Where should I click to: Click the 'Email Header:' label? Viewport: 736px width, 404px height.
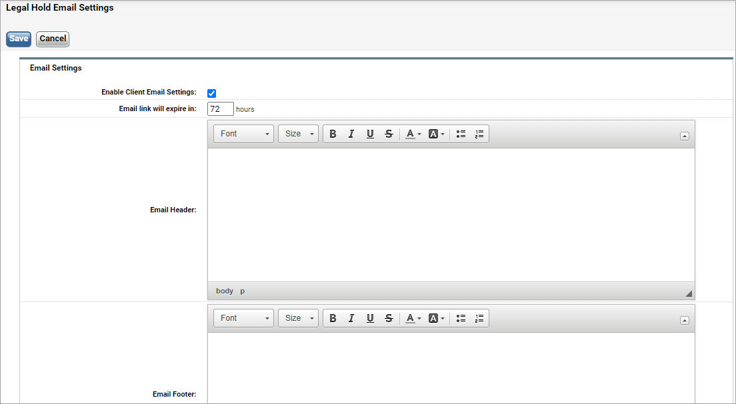(173, 210)
